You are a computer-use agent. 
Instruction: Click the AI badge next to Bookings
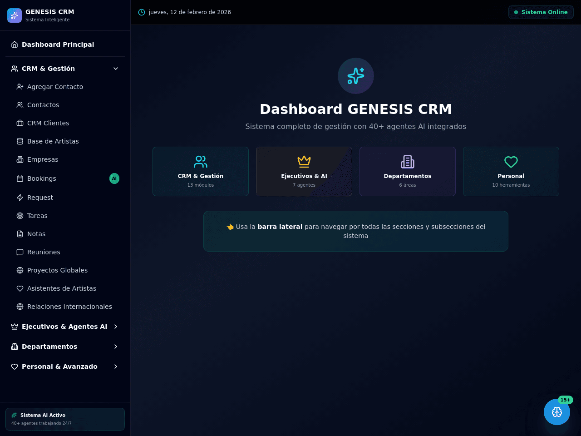[x=114, y=178]
